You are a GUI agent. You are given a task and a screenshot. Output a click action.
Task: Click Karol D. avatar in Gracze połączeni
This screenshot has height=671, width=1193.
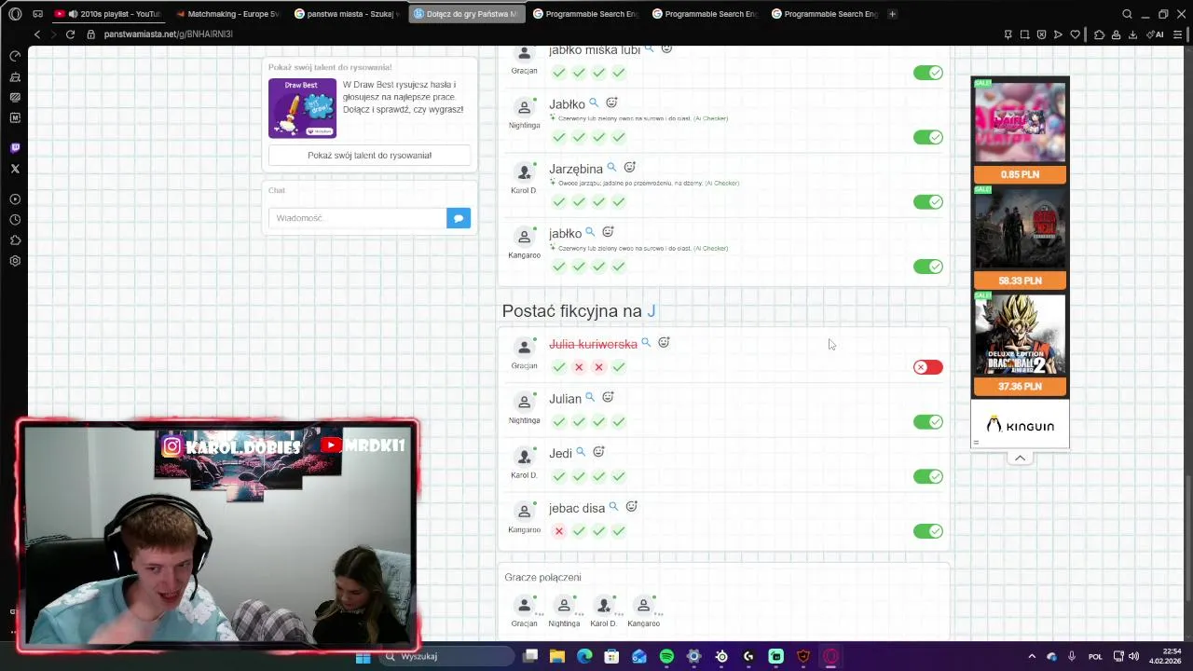604,605
